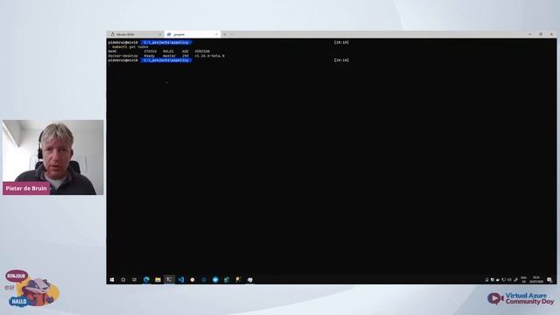Open Visual Studio Code from the taskbar
The width and height of the screenshot is (560, 315).
[181, 280]
